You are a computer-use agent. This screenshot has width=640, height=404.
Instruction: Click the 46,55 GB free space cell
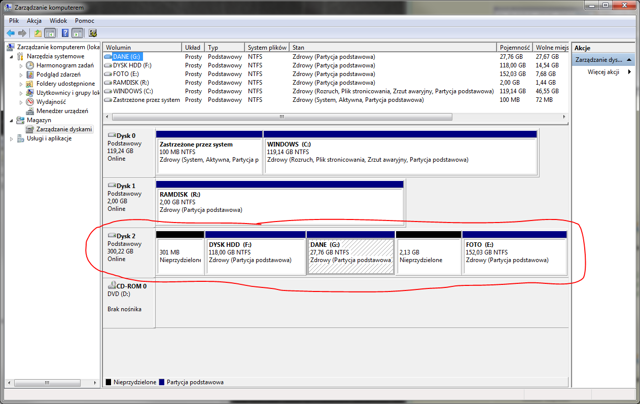coord(547,91)
